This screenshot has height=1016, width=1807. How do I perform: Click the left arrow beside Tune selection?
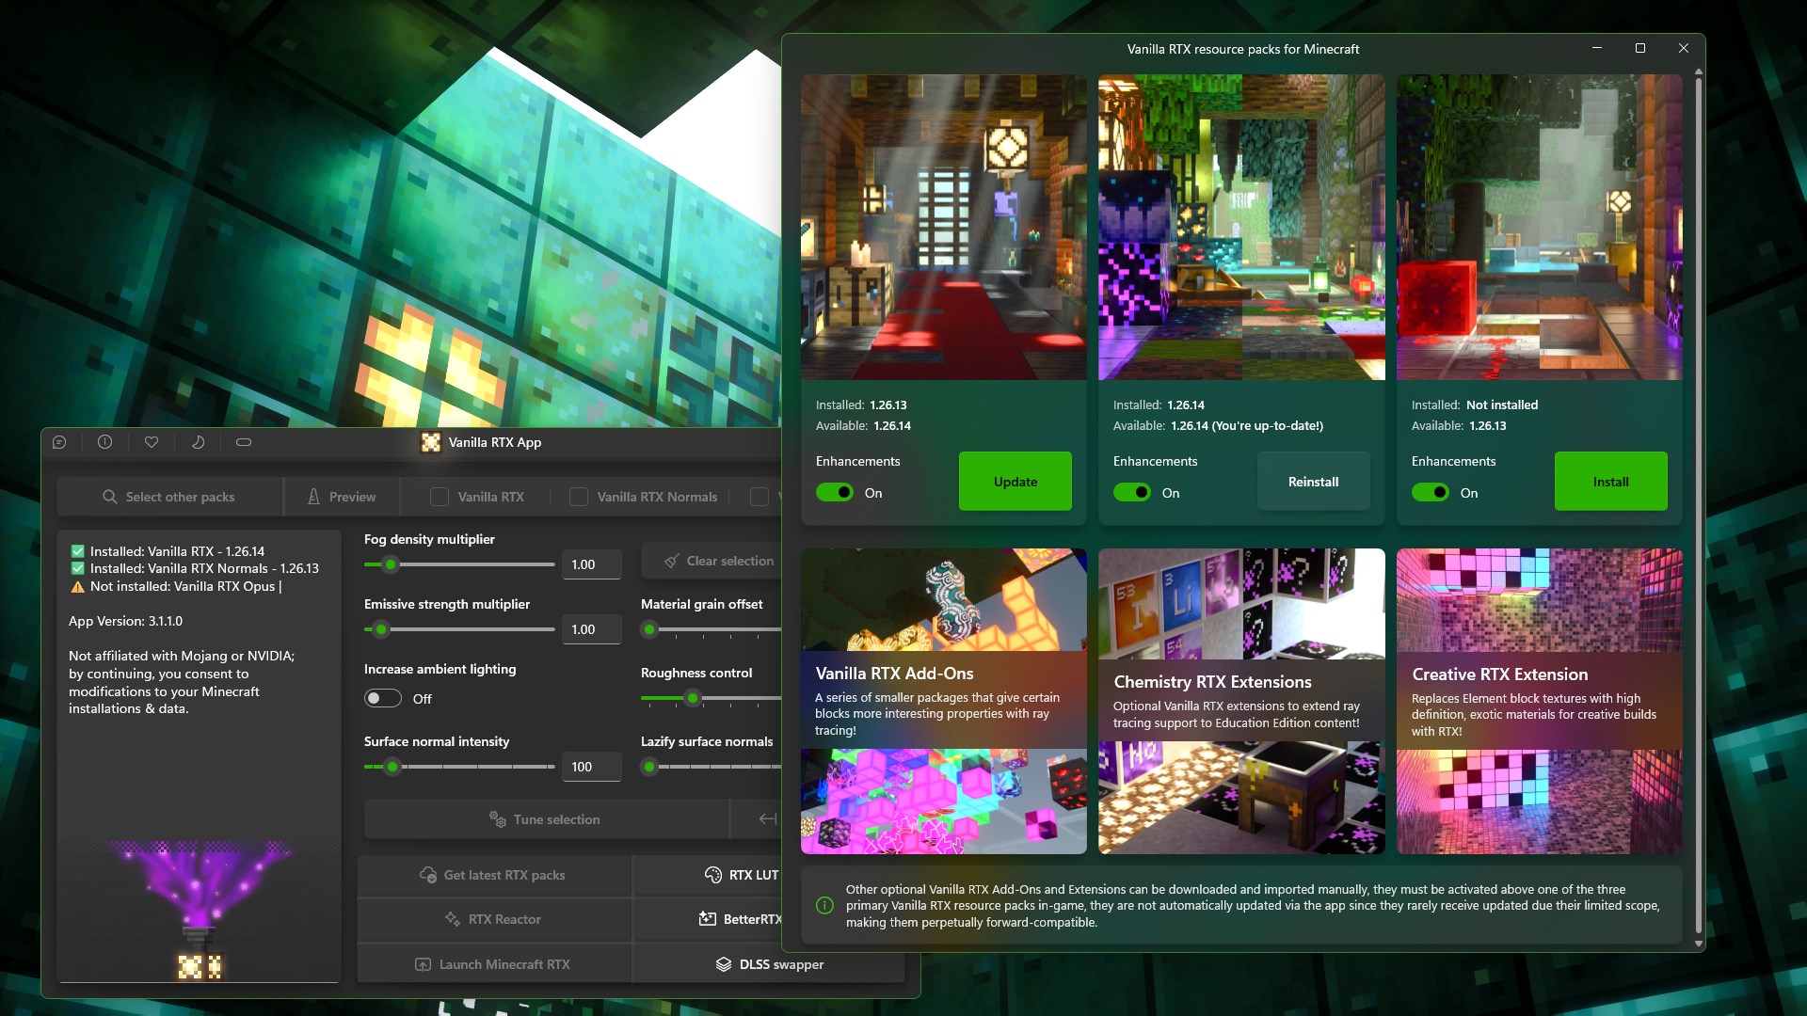coord(768,819)
